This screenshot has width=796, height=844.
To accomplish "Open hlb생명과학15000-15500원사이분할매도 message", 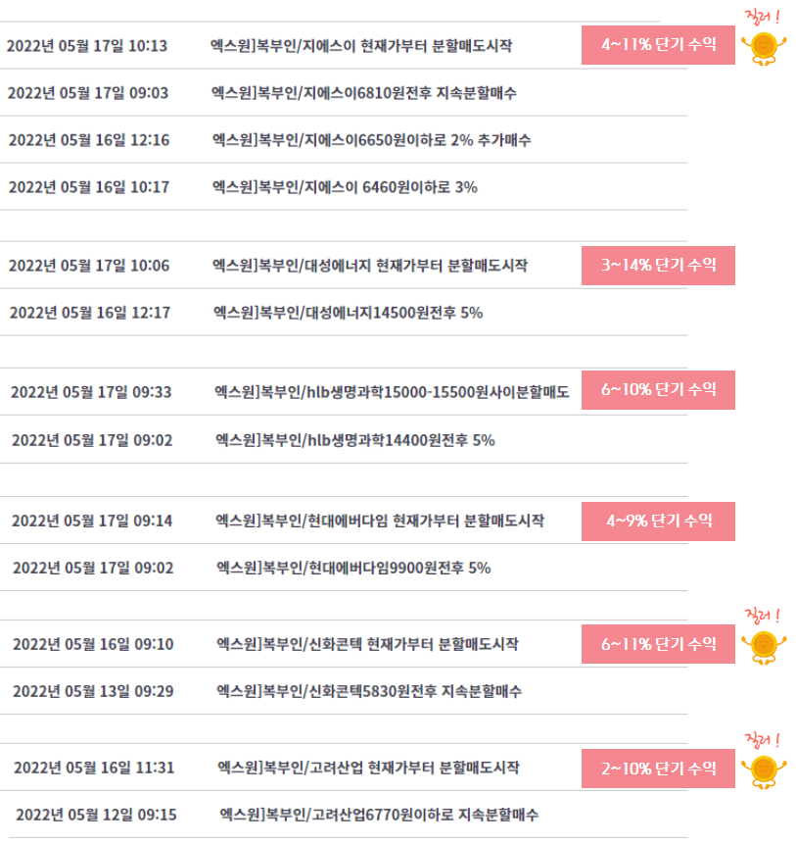I will 392,392.
